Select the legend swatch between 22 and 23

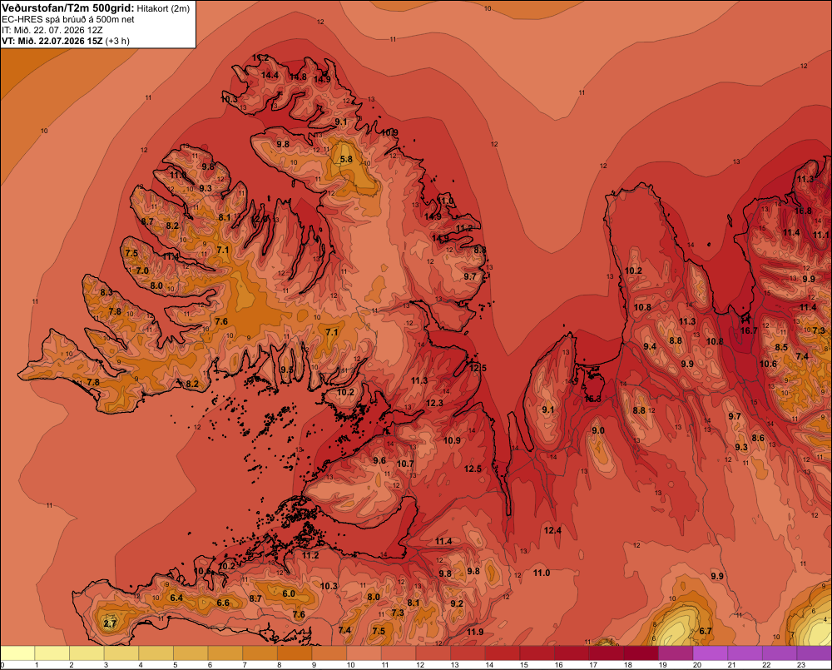coord(780,653)
